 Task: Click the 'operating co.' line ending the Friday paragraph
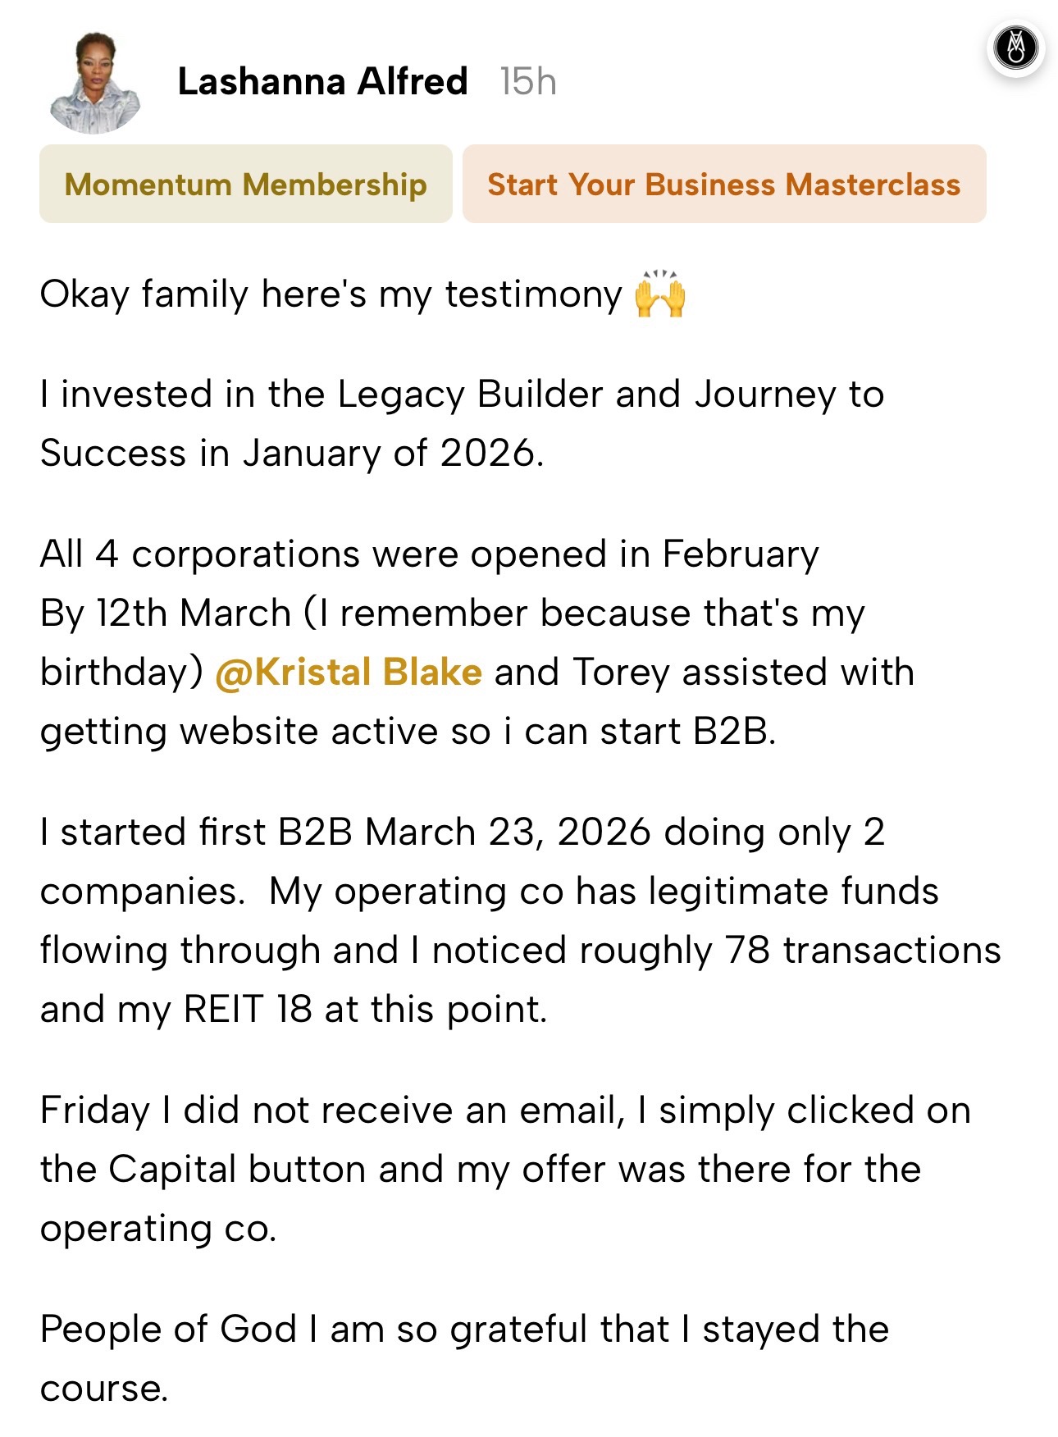click(x=158, y=1229)
